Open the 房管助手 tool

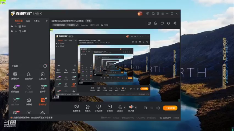(x=29, y=76)
